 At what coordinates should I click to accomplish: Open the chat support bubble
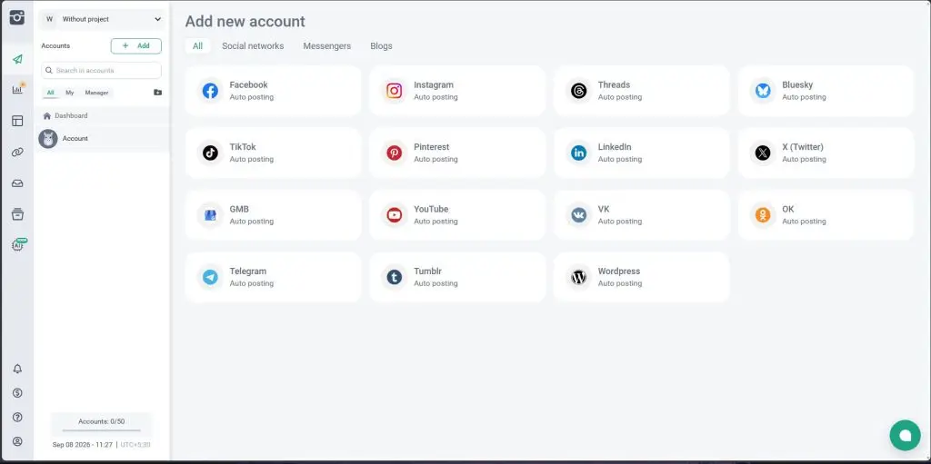(x=905, y=436)
